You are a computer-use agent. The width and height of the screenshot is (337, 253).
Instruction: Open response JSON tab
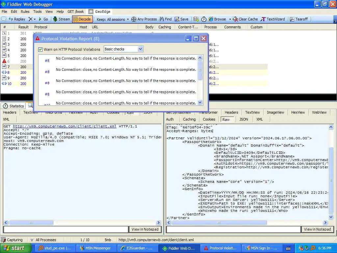click(x=244, y=119)
